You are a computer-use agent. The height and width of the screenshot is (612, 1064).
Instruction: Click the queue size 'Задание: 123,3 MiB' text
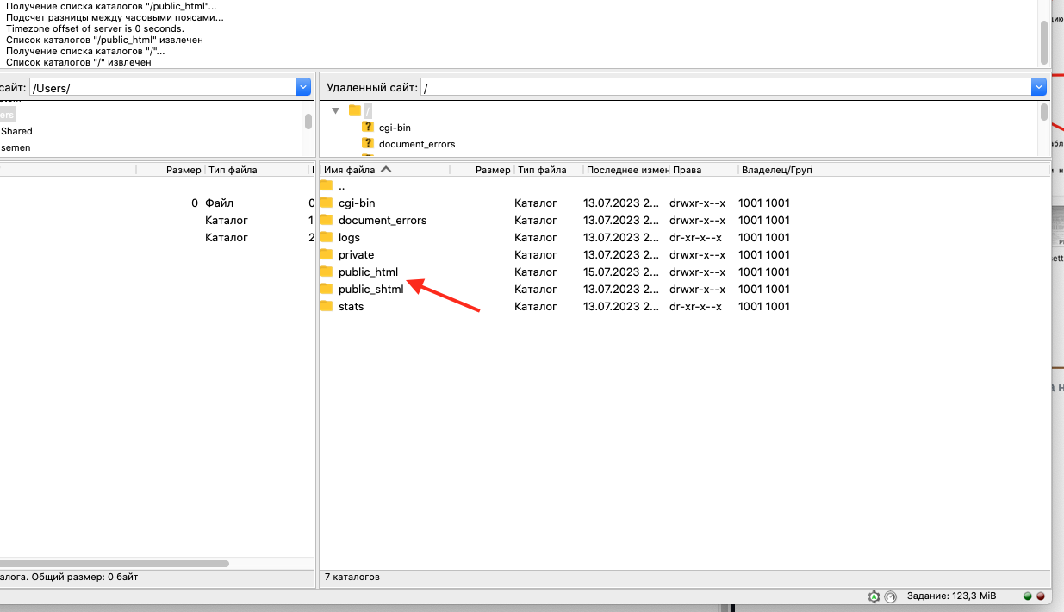pos(951,596)
